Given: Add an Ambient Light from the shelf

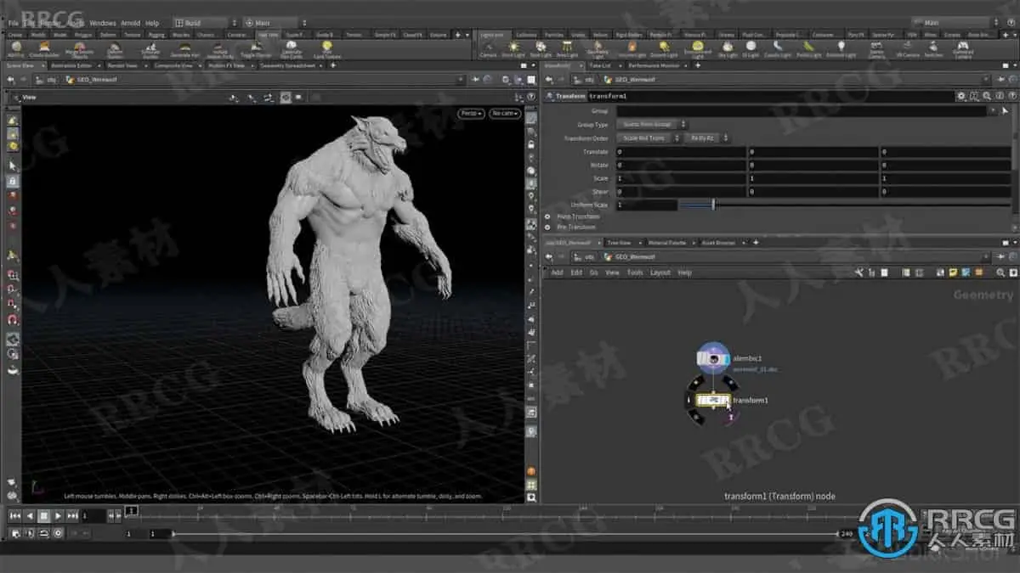Looking at the screenshot, I should [841, 49].
